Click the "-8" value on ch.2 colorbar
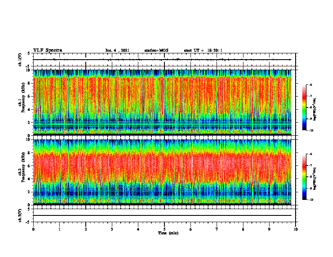This screenshot has height=257, width=333. 310,177
